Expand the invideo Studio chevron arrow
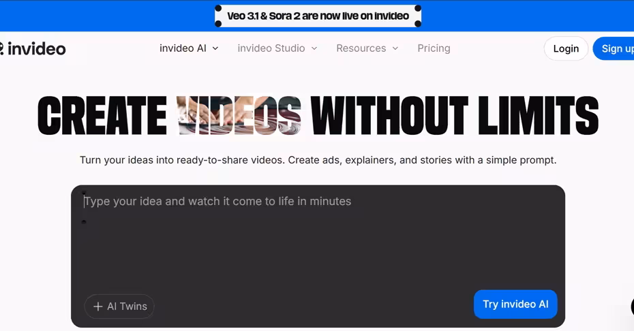 tap(314, 48)
